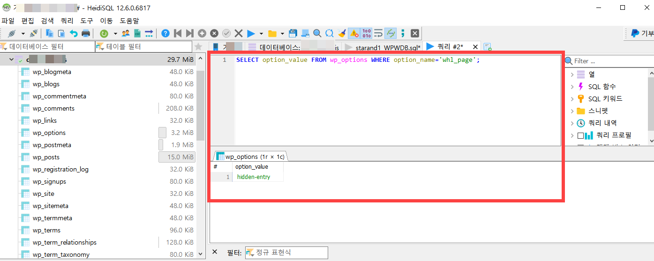Expand the 쿼리 내역 helper node

click(572, 123)
